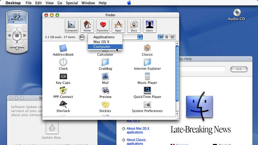Choose Computer in path popup
This screenshot has width=258, height=145.
(105, 47)
